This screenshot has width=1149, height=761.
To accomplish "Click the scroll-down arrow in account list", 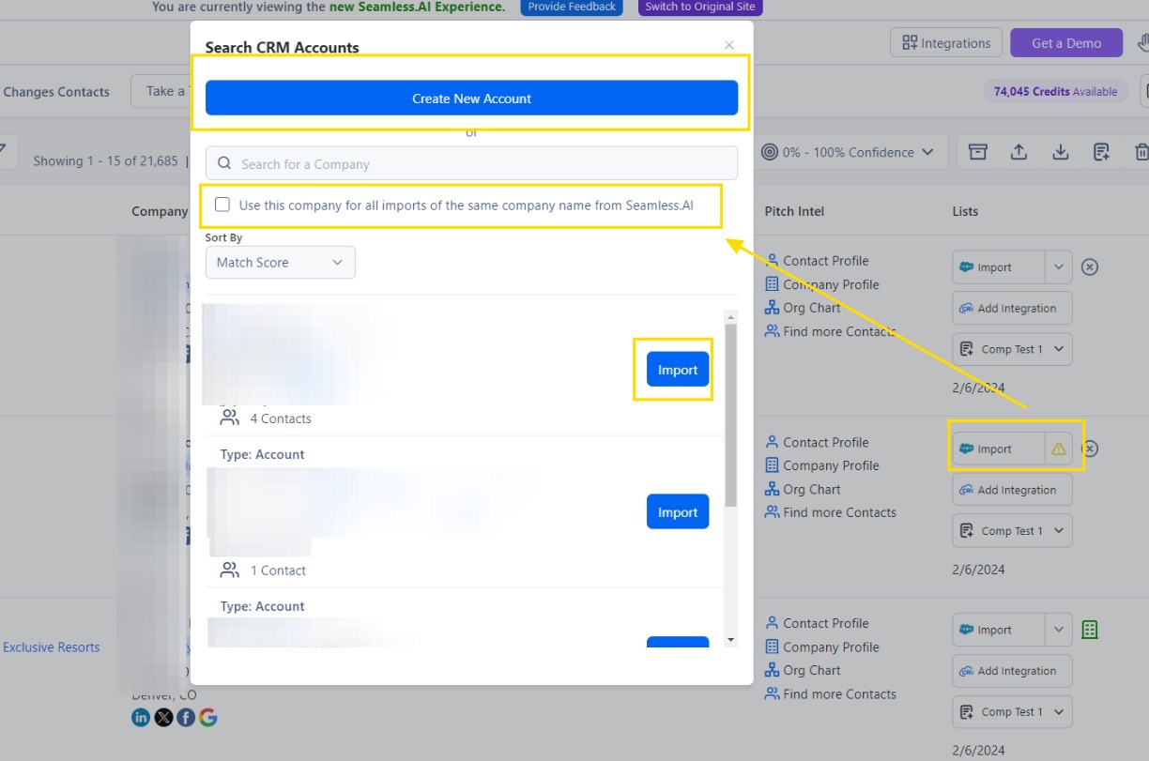I will (x=731, y=640).
